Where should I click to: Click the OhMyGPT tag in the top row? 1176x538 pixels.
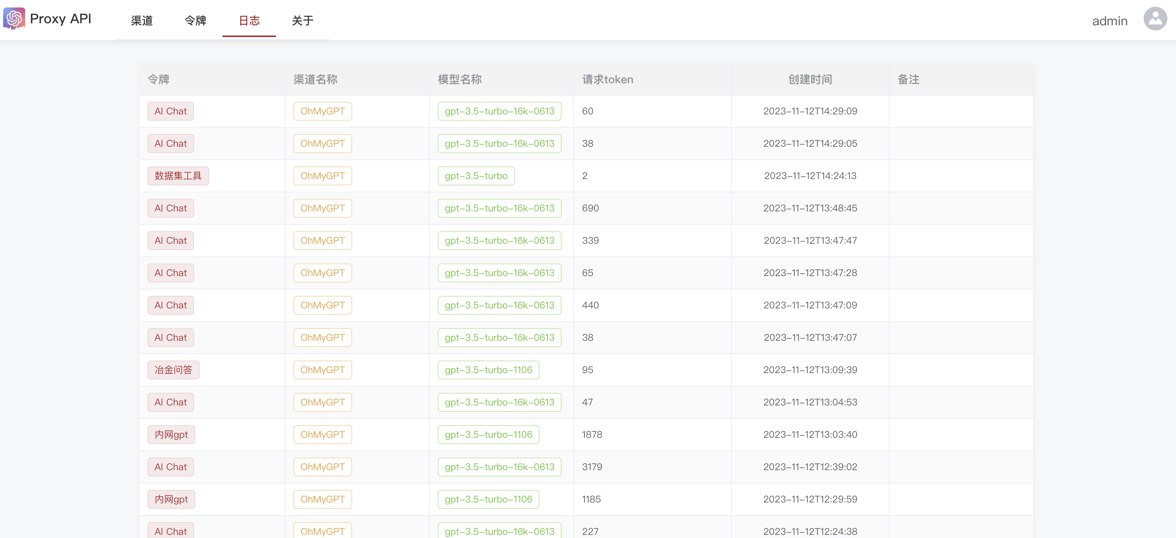pyautogui.click(x=322, y=112)
